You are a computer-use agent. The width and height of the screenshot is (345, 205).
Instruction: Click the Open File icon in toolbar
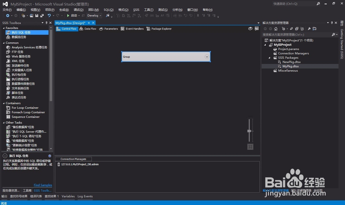point(31,15)
